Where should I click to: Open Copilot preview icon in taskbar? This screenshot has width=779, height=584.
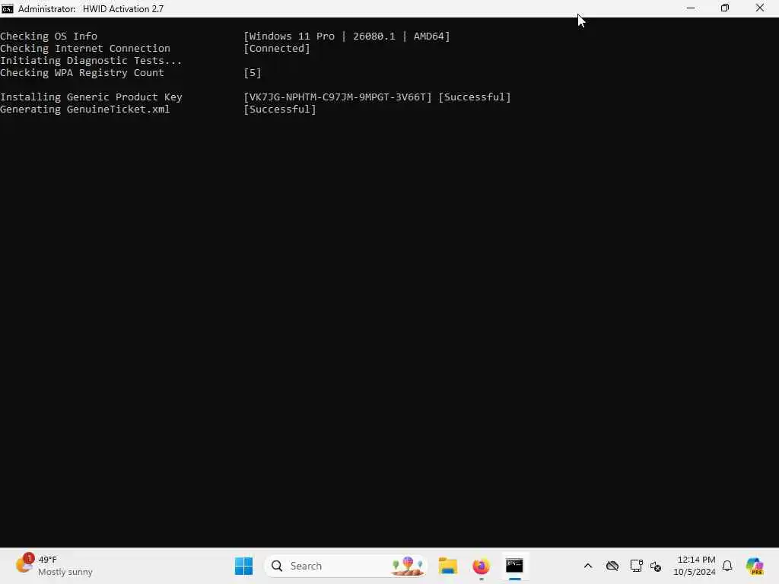click(x=755, y=566)
